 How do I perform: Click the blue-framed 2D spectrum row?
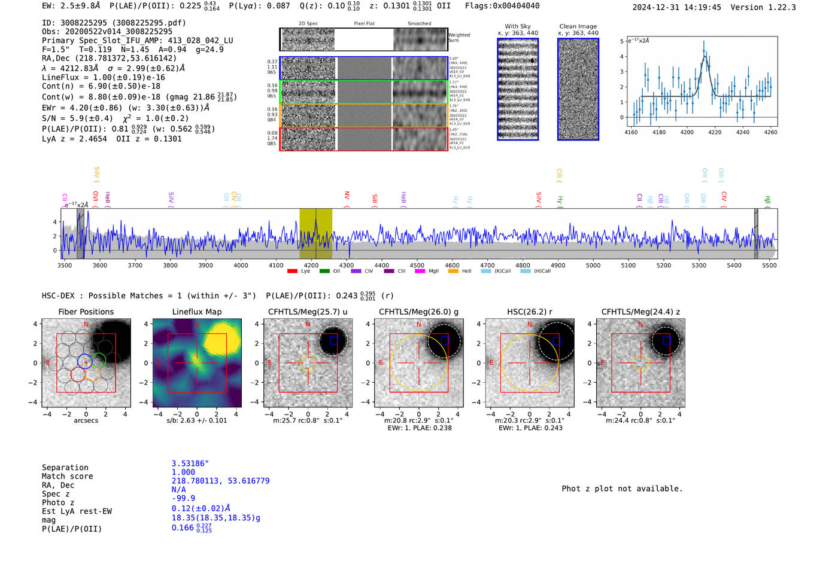(x=364, y=68)
